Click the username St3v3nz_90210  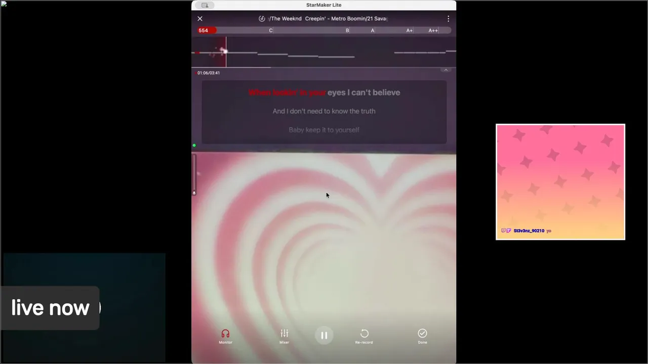[x=529, y=231]
